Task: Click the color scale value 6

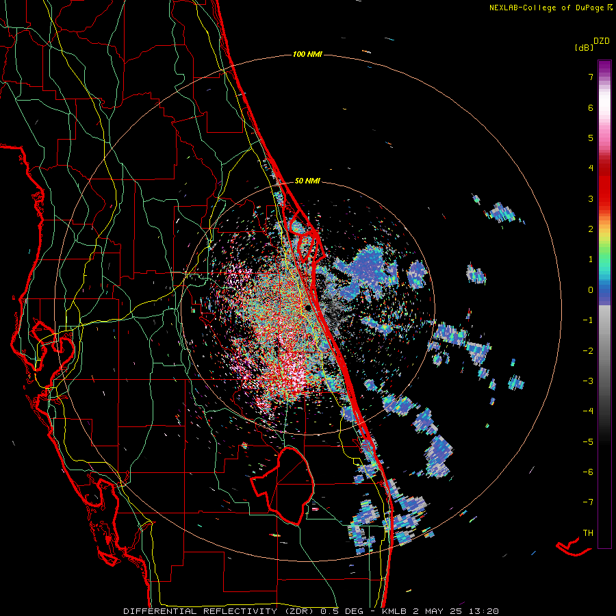Action: (591, 107)
